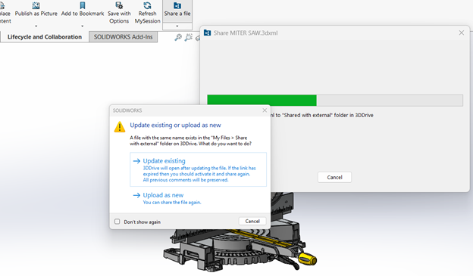This screenshot has height=276, width=473.
Task: Click the yellow warning icon in dialog
Action: (x=120, y=127)
